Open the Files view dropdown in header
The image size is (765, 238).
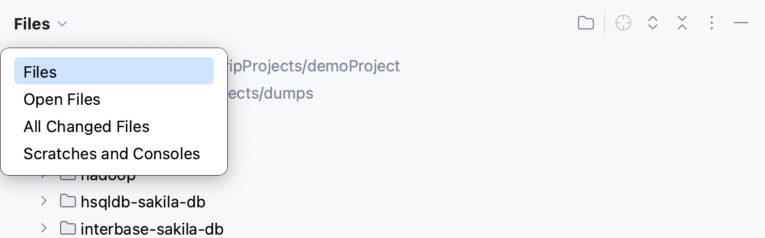pyautogui.click(x=41, y=24)
